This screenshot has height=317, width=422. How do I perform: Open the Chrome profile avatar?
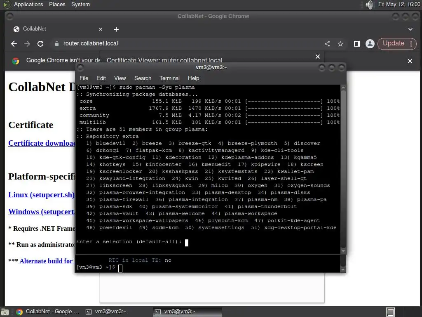(x=370, y=44)
